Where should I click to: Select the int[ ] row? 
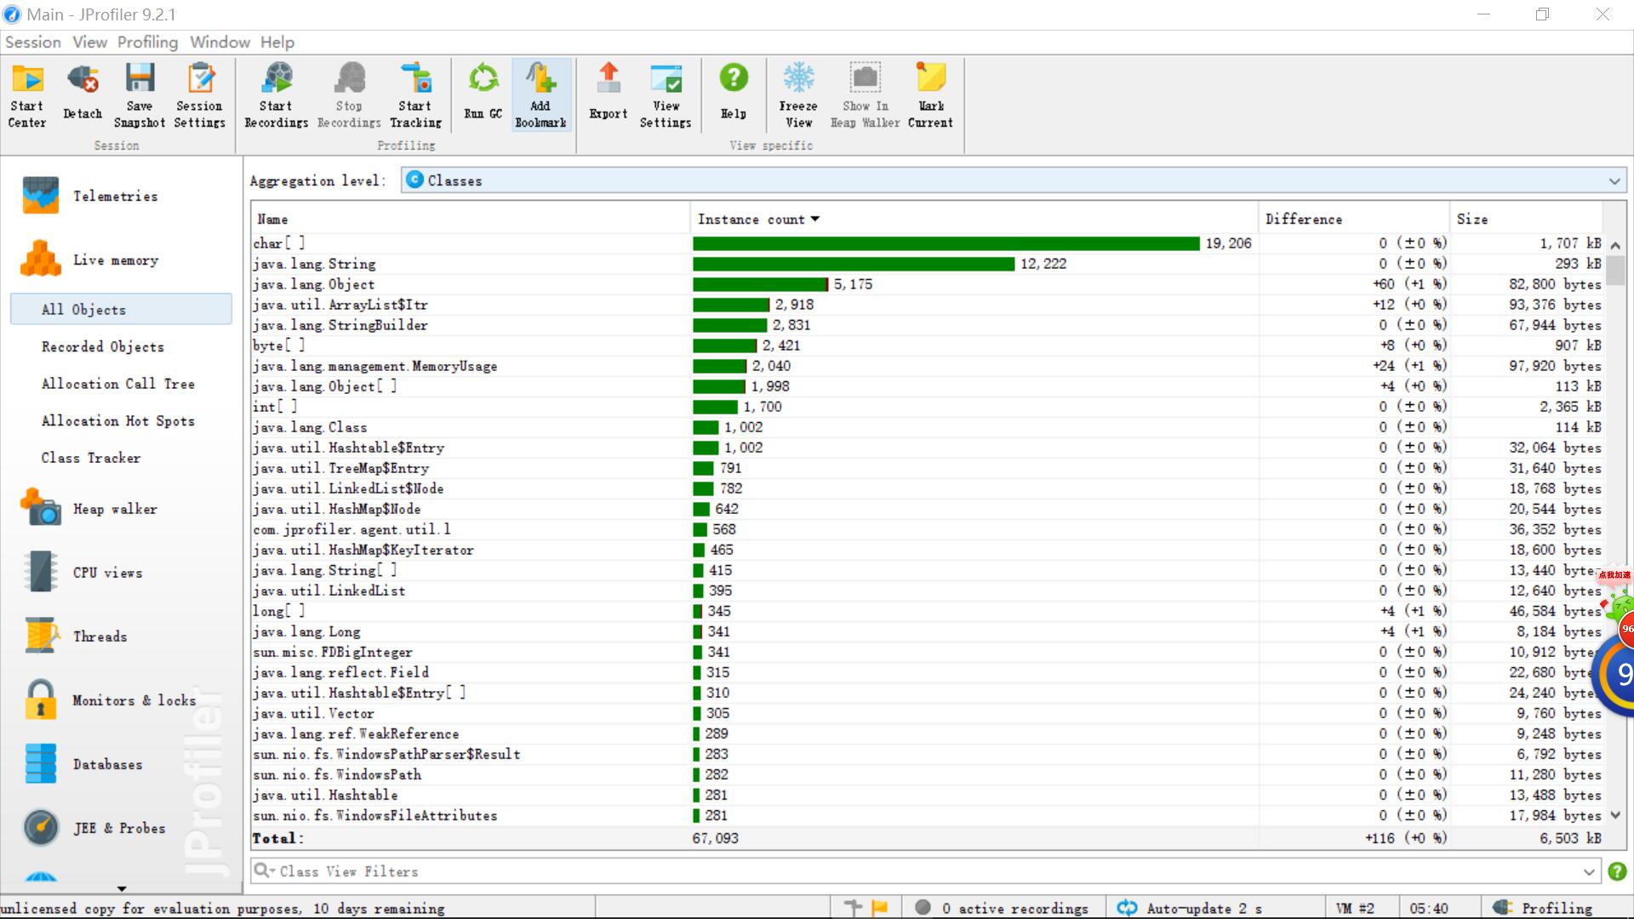click(928, 407)
